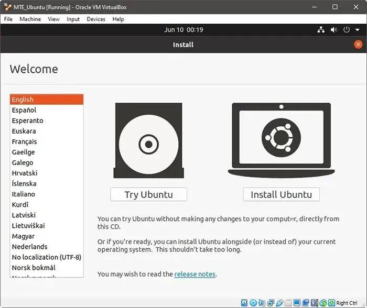Select Italiano in the language list
The image size is (367, 308).
(47, 194)
